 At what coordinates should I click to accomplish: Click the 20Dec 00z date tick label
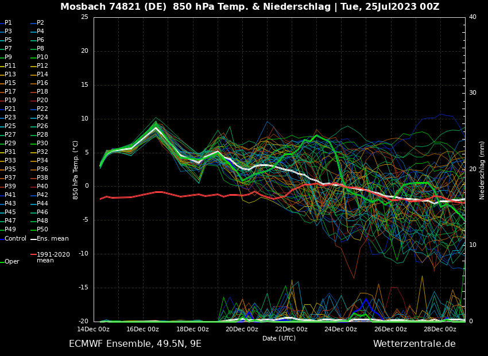242,330
